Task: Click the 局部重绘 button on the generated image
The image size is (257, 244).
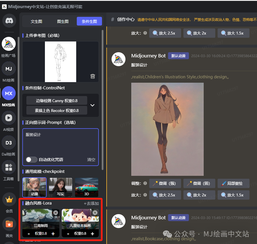Action: (234, 183)
